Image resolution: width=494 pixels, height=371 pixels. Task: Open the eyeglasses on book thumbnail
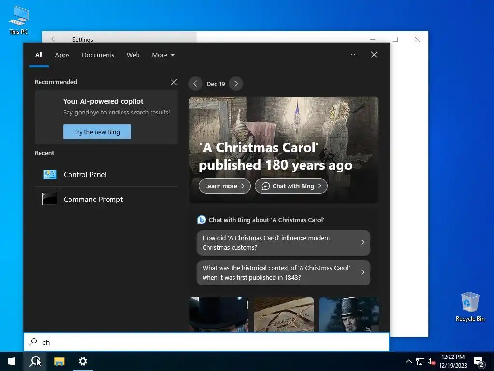tap(284, 314)
